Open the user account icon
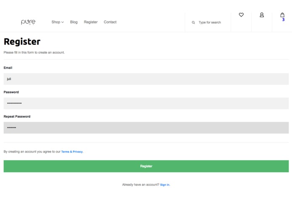 (262, 15)
